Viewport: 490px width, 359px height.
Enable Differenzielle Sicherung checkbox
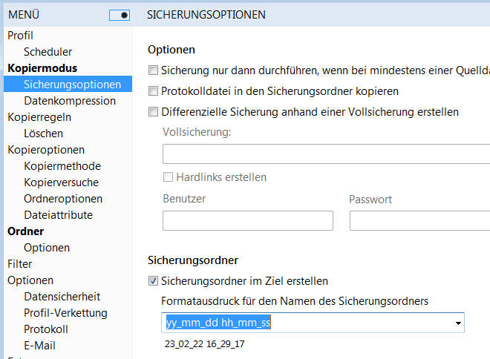pos(154,112)
